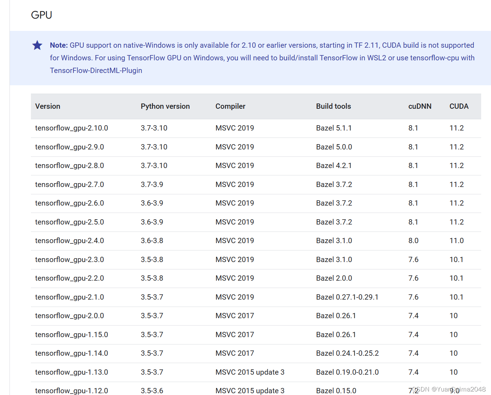Click the CUDA column header
This screenshot has width=491, height=395.
(459, 106)
